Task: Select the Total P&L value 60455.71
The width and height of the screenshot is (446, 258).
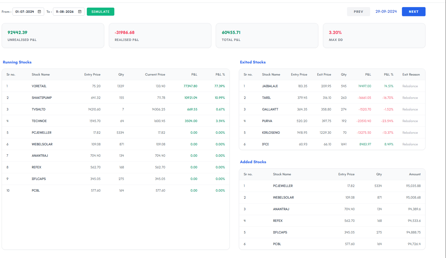Action: click(231, 32)
